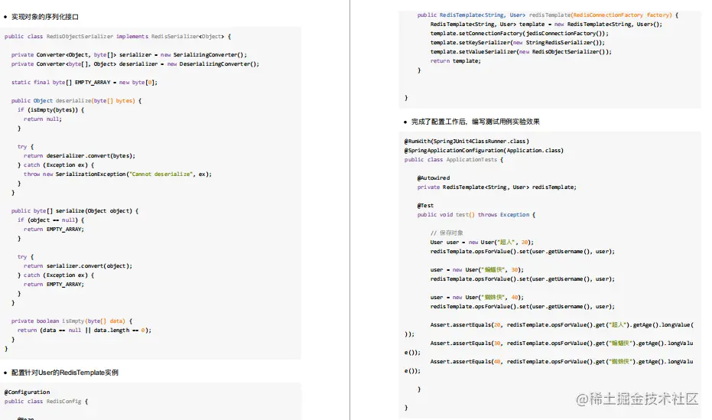712x420 pixels.
Task: Click the "user = new User("蜘蛛侠", 40);" line
Action: (477, 298)
